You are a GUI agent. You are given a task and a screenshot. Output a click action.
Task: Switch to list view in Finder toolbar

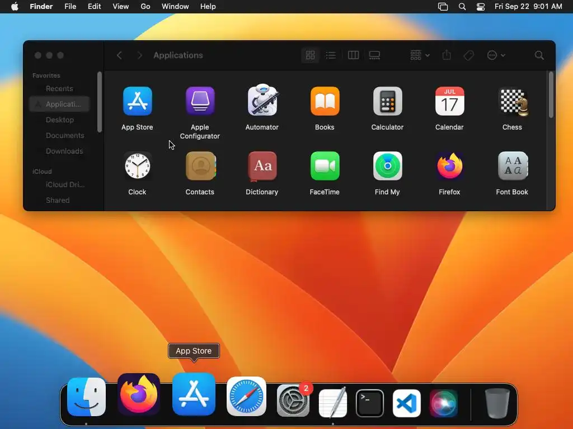[x=331, y=55]
